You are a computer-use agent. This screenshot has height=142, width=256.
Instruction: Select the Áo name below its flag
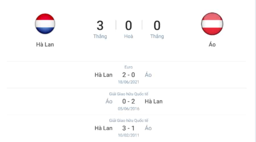click(x=212, y=45)
